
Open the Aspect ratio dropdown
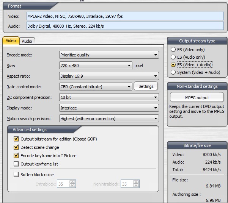coord(109,76)
